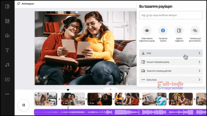Screen dimensions: 207x116
Task: Add a page after the fifth clip
Action: [168, 99]
